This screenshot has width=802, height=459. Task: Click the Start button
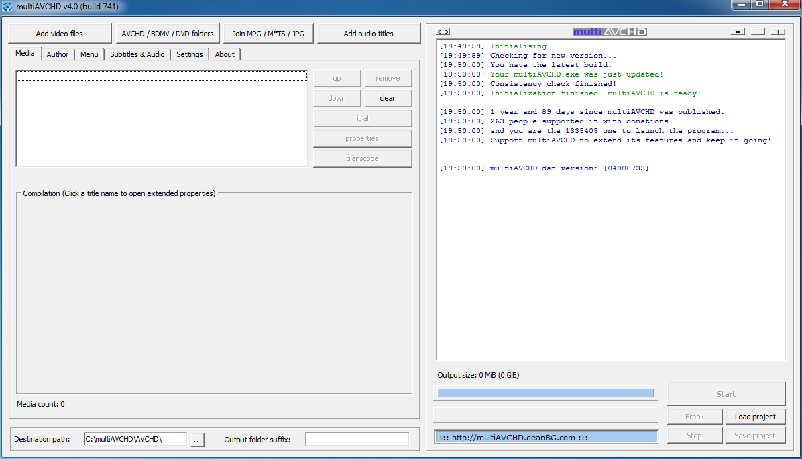[726, 394]
